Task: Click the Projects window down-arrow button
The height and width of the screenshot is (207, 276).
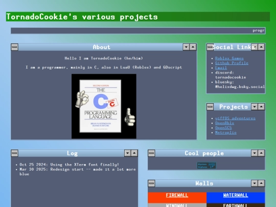Action: [255, 107]
